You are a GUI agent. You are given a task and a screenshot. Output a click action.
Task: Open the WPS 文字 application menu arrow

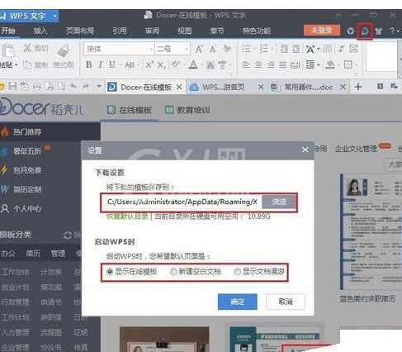coord(54,17)
